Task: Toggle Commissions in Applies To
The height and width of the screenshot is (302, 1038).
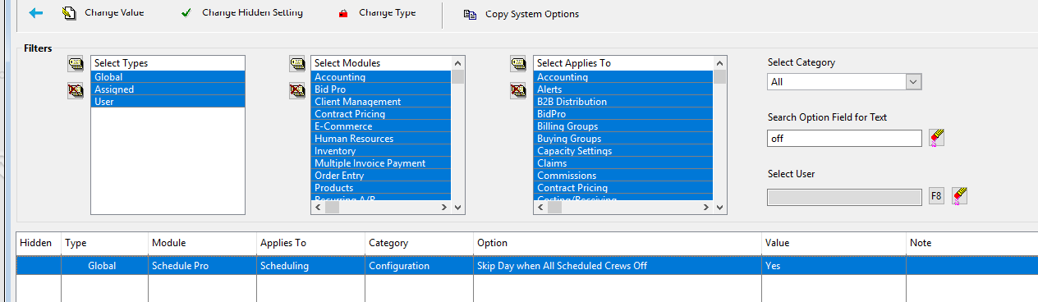Action: tap(623, 176)
